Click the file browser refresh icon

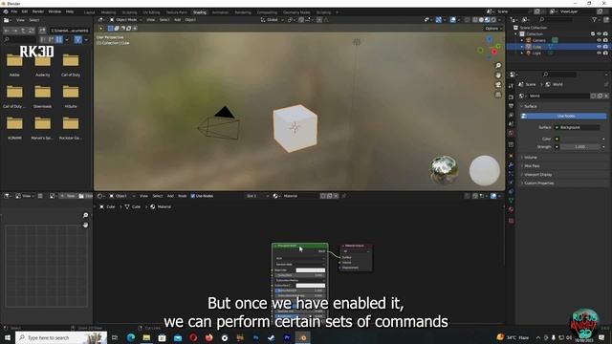click(32, 31)
